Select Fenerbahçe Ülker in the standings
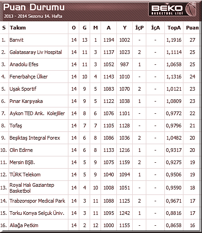 pyautogui.click(x=29, y=77)
